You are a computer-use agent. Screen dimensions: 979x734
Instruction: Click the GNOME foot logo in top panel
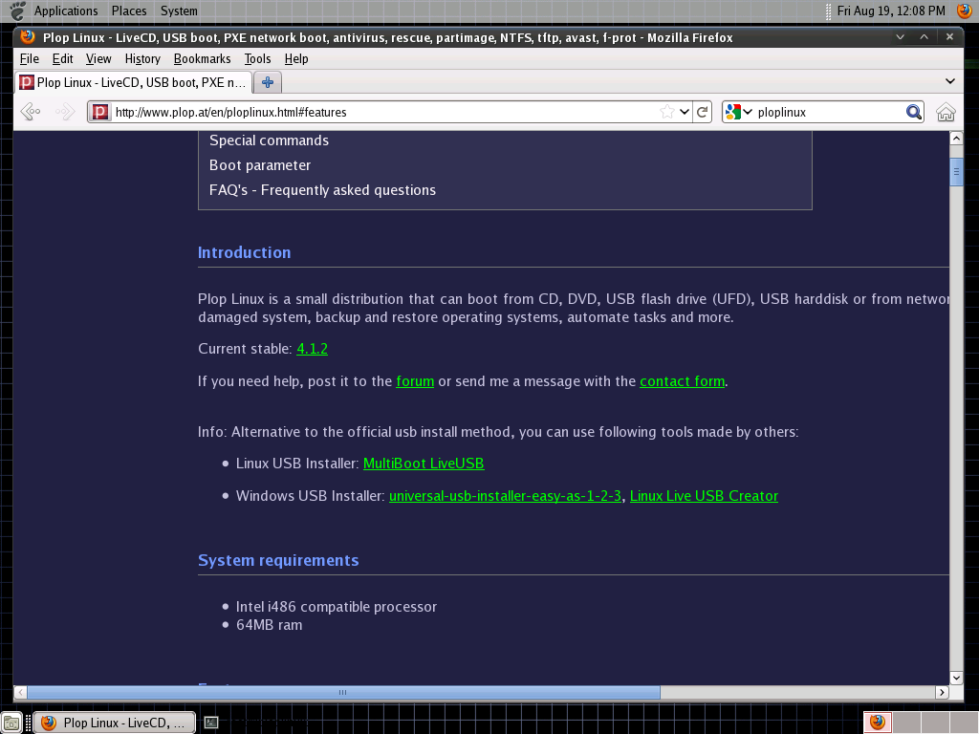(17, 11)
